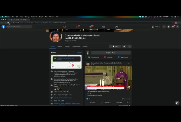The width and height of the screenshot is (181, 122).
Task: Open the Marketplace icon
Action: point(103,27)
